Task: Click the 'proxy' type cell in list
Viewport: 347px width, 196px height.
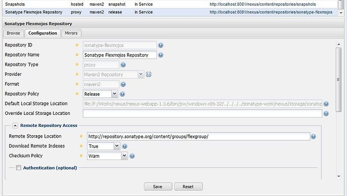Action: [x=76, y=12]
